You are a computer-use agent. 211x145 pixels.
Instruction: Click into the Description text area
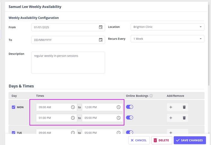click(x=68, y=63)
